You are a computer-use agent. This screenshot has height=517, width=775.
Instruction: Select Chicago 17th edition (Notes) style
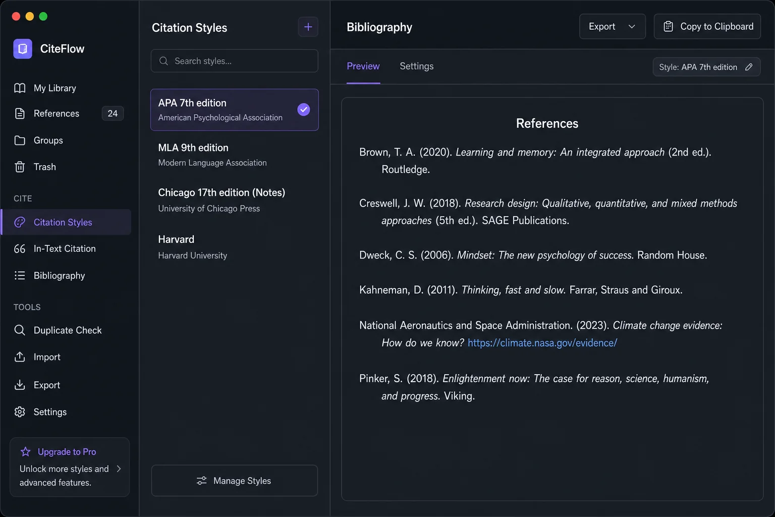click(235, 200)
